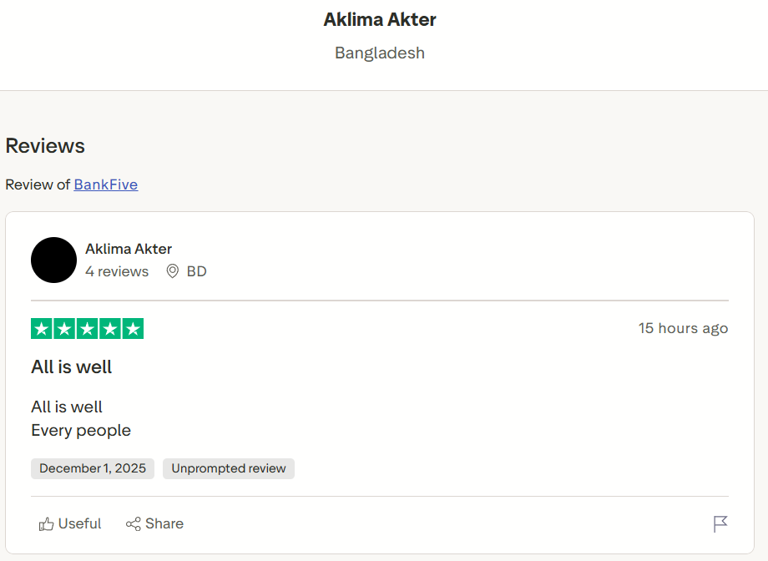Click the "4 reviews" count
The width and height of the screenshot is (768, 561).
117,271
